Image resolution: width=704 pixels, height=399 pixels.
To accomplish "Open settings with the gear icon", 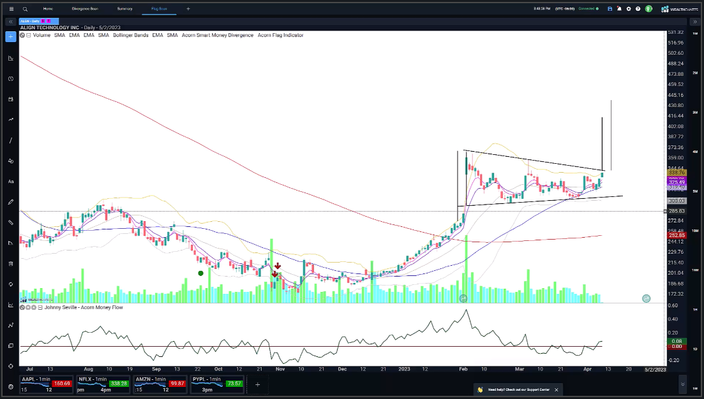I will 629,8.
